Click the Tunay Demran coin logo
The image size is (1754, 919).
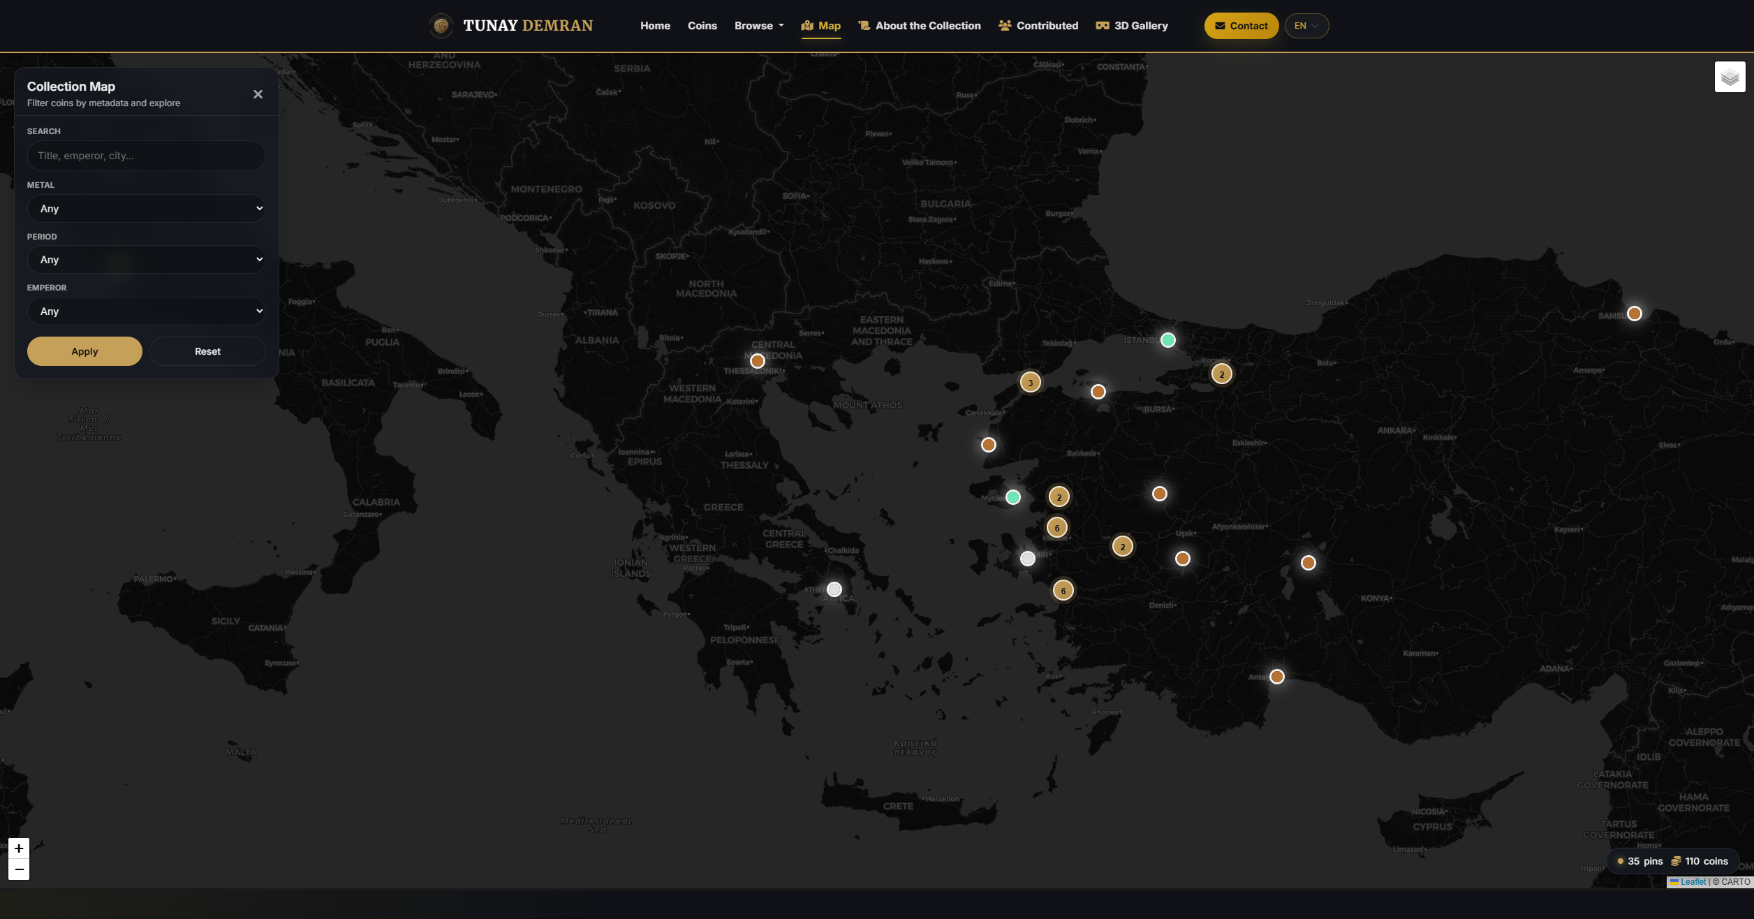[441, 26]
